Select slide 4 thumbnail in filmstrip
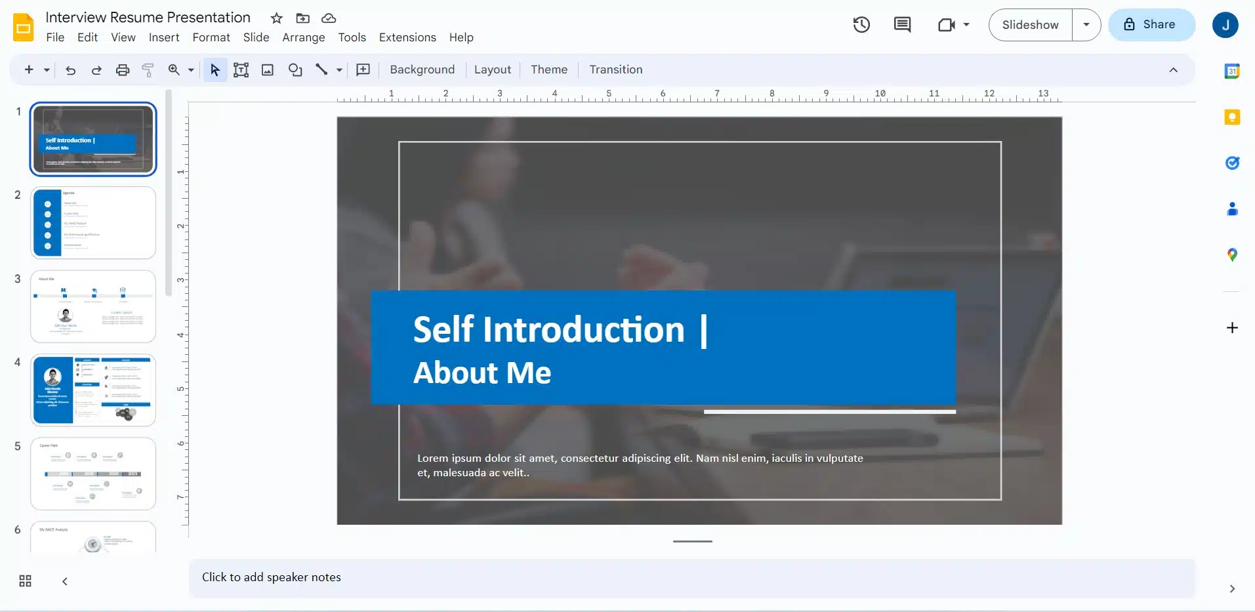 (93, 390)
